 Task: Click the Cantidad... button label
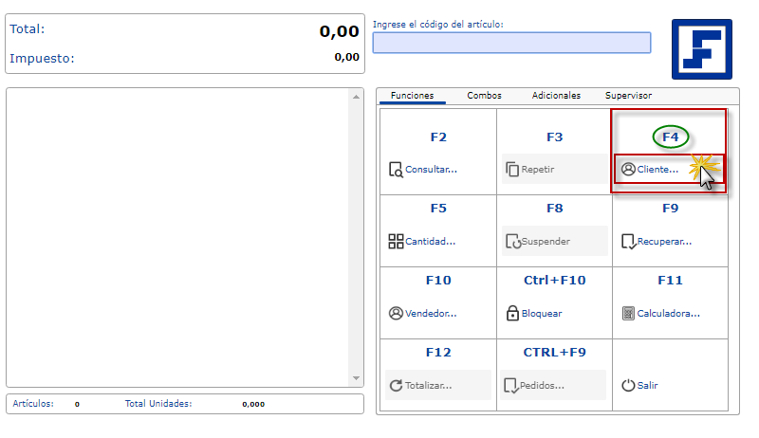(431, 241)
